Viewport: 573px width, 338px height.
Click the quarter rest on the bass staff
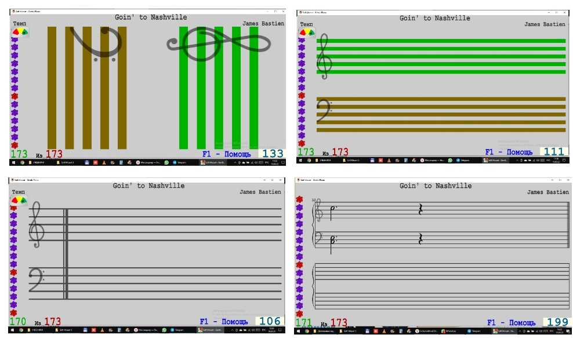(x=420, y=239)
